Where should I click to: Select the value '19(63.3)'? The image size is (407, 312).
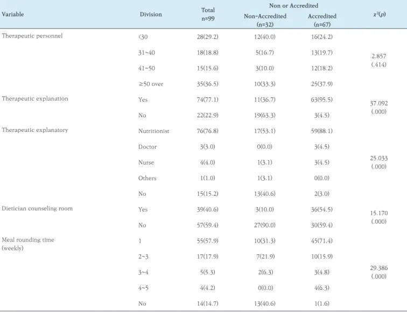265,116
